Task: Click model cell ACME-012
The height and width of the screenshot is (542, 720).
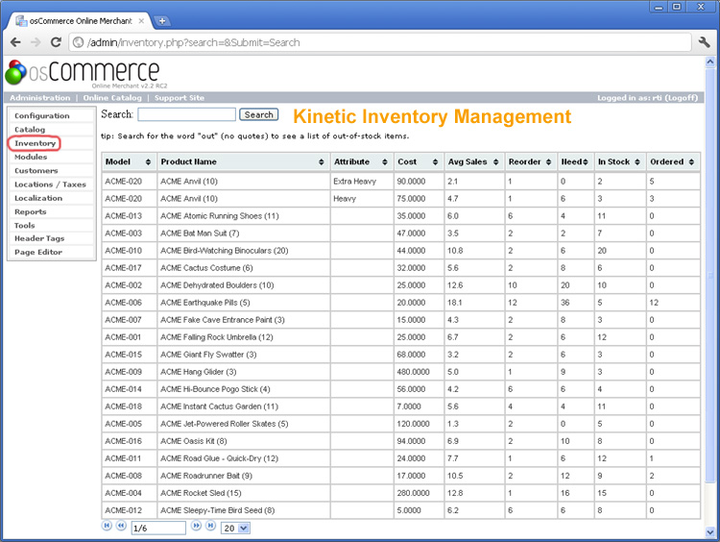Action: click(x=124, y=510)
